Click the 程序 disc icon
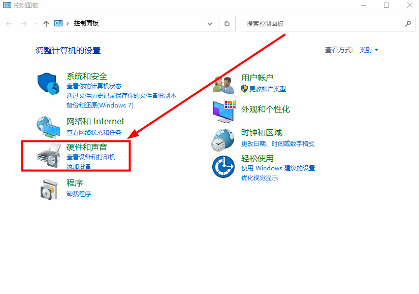The height and width of the screenshot is (294, 419). tap(48, 190)
